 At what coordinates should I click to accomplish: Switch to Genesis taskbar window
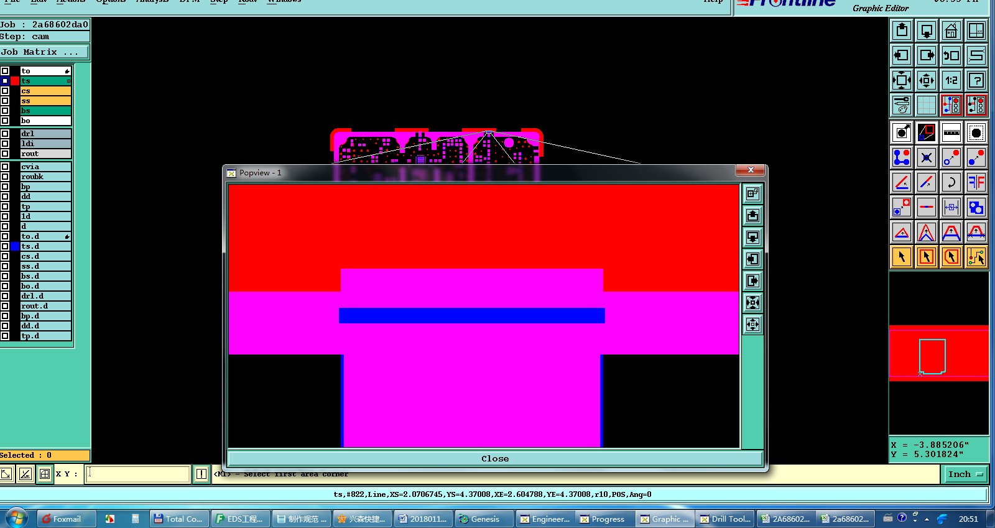tap(484, 519)
